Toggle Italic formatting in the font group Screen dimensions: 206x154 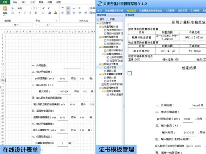pyautogui.click(x=25, y=13)
